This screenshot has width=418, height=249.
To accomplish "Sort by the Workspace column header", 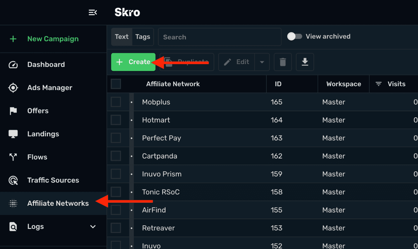I will (344, 84).
